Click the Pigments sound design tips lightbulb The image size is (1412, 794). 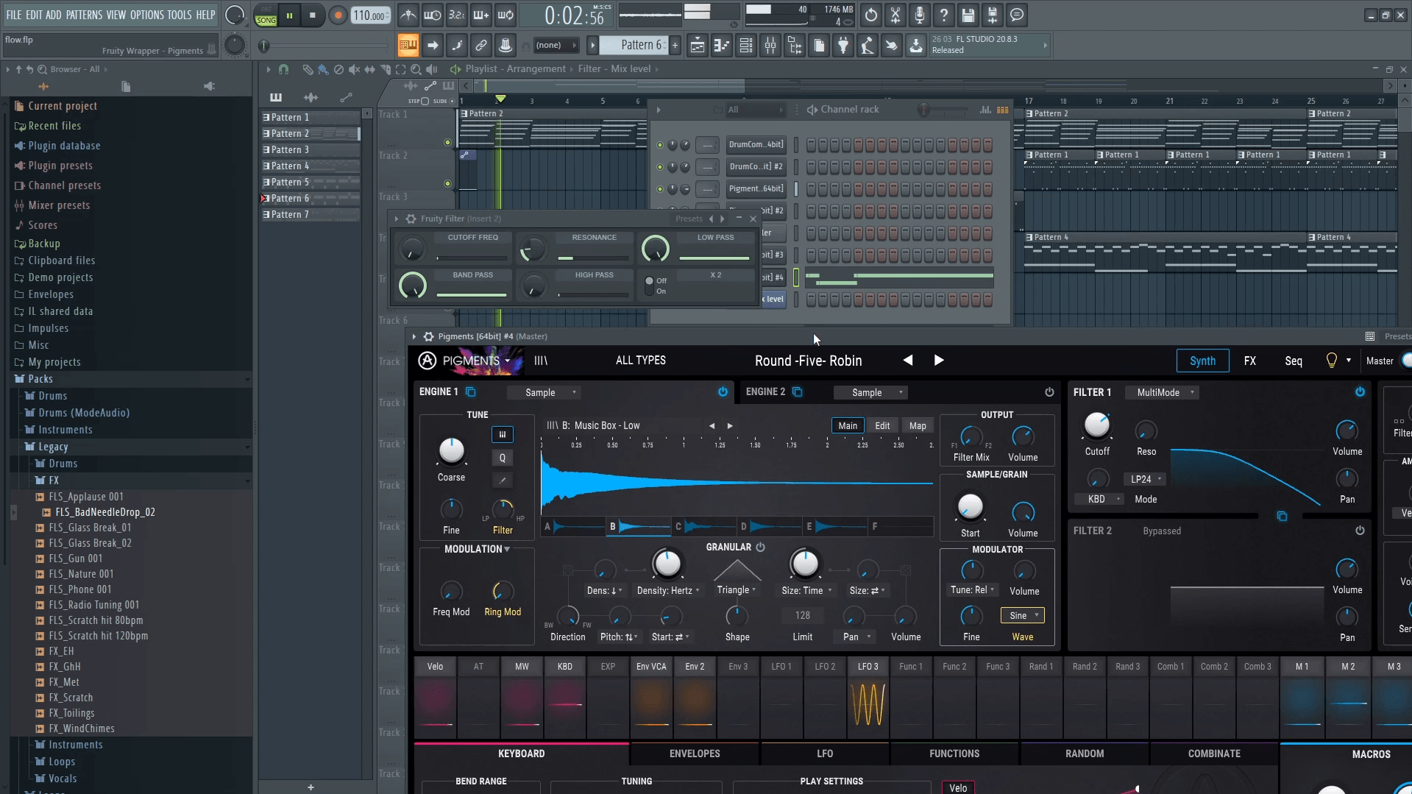point(1331,361)
